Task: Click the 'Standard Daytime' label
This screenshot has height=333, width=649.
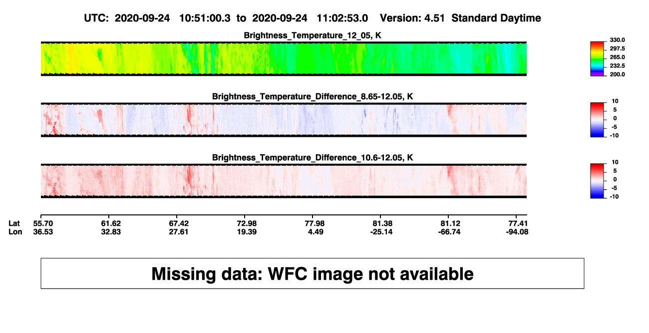Action: [x=496, y=18]
